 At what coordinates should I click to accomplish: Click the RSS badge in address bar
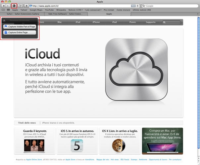[133, 6]
